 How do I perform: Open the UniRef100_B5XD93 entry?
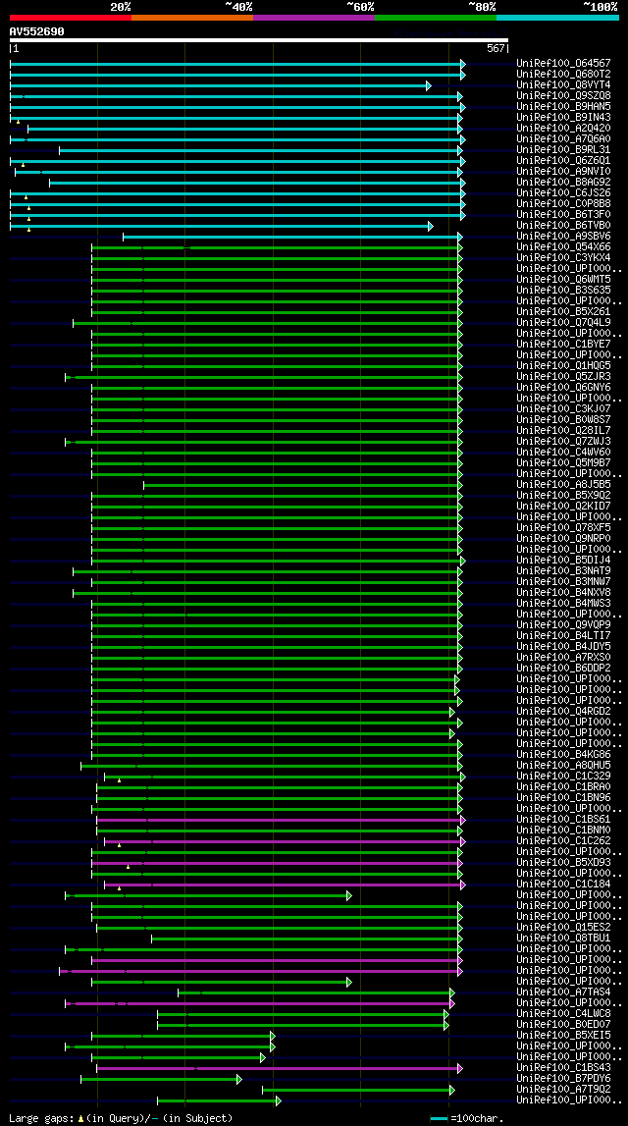click(563, 863)
